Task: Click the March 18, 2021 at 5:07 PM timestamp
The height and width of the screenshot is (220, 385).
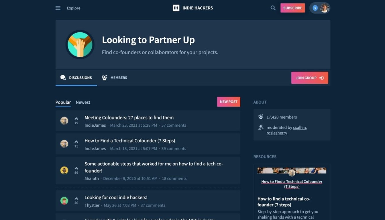Action: 133,148
